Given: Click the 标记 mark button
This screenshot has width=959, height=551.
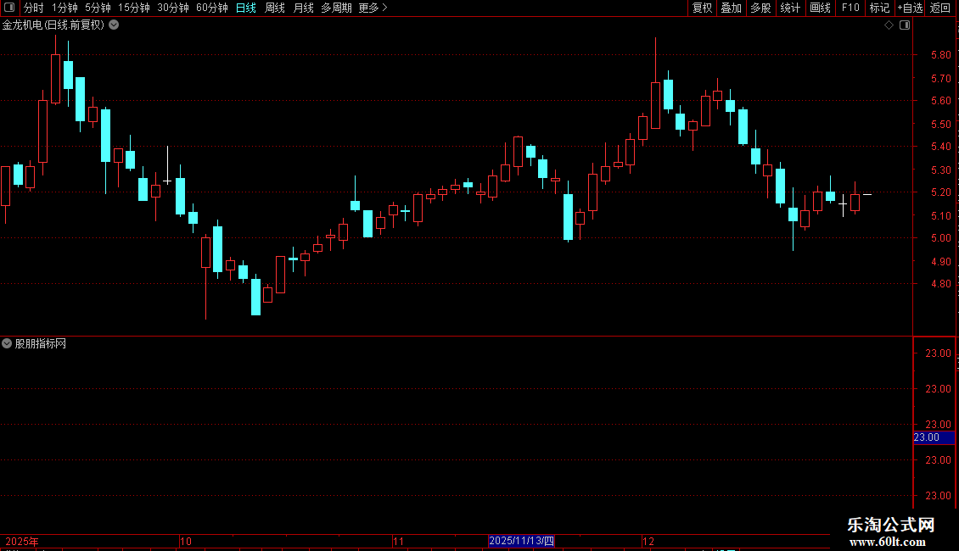Looking at the screenshot, I should point(879,8).
